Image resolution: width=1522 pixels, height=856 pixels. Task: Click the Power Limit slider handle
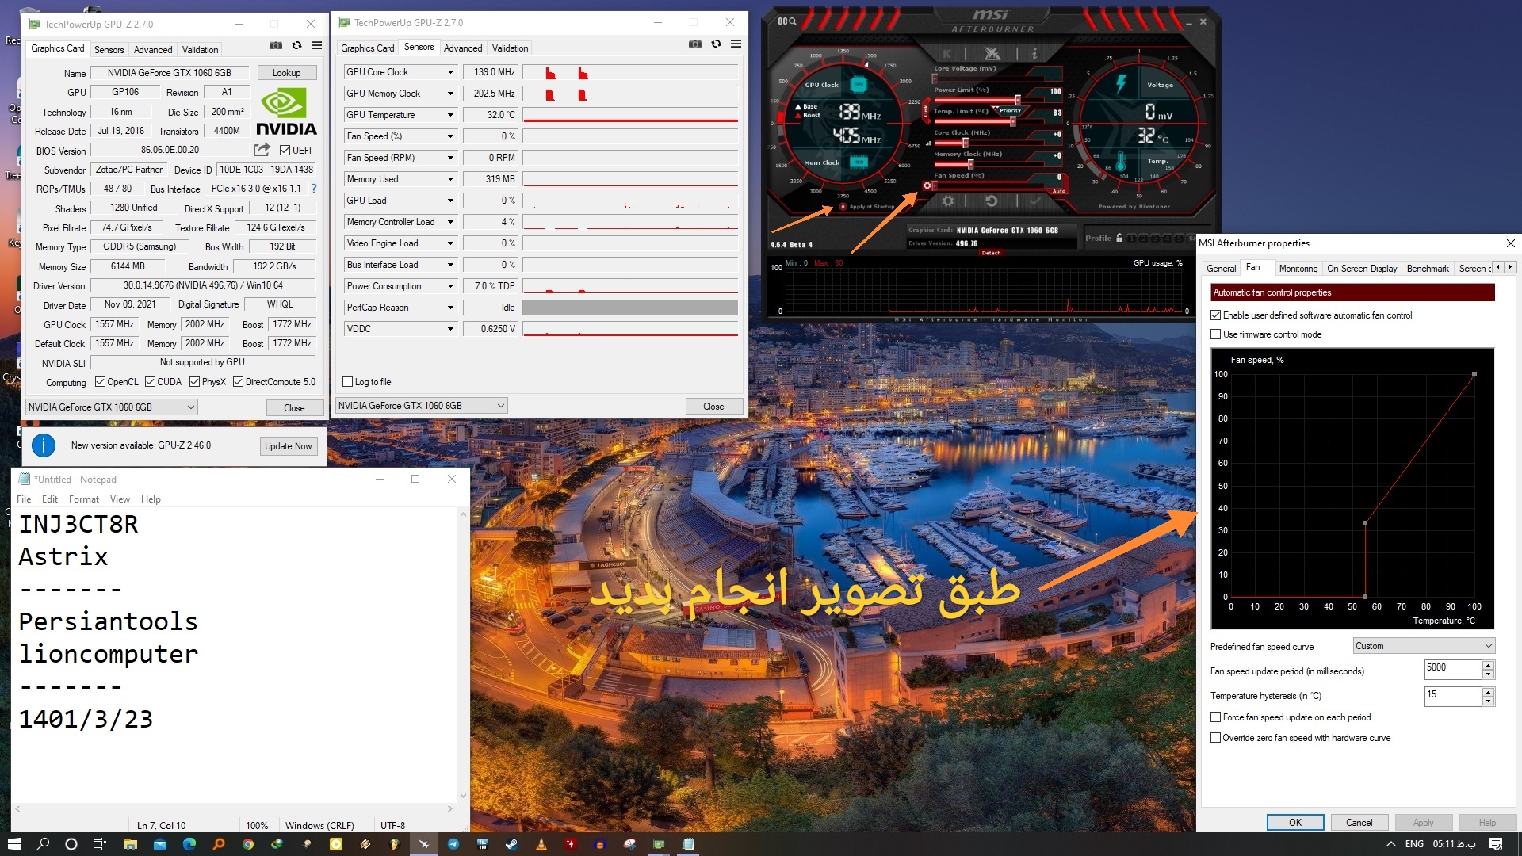click(x=1018, y=100)
